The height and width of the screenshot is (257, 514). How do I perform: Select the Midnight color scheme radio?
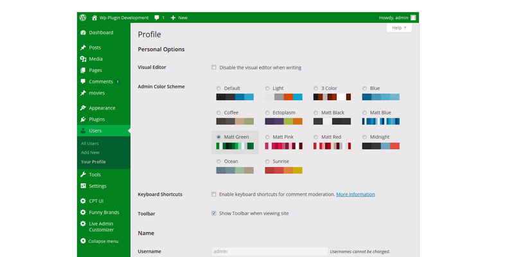(x=365, y=137)
